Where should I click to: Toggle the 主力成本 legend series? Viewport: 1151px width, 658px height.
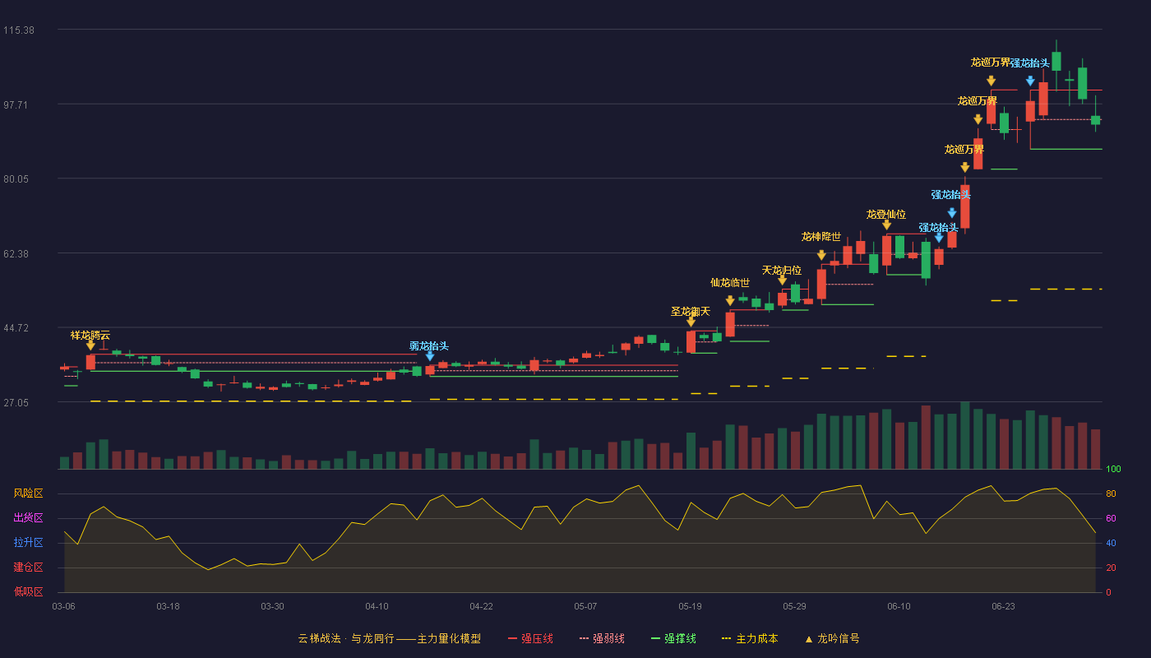(750, 638)
